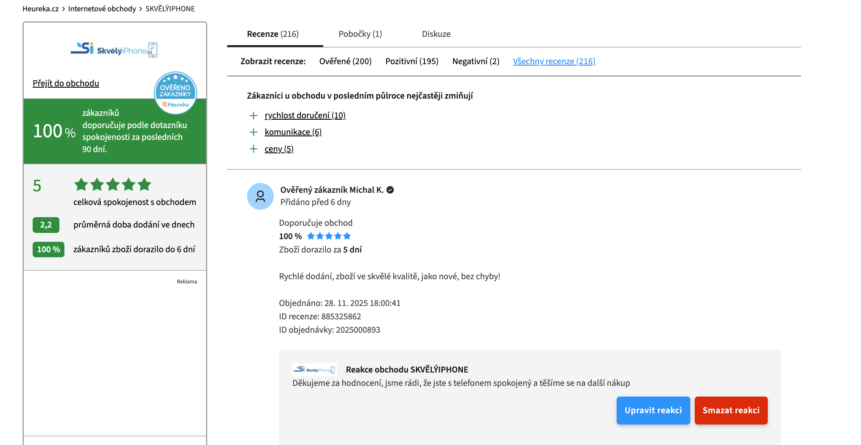Filter reviews by Pozitivní (195)

point(412,61)
